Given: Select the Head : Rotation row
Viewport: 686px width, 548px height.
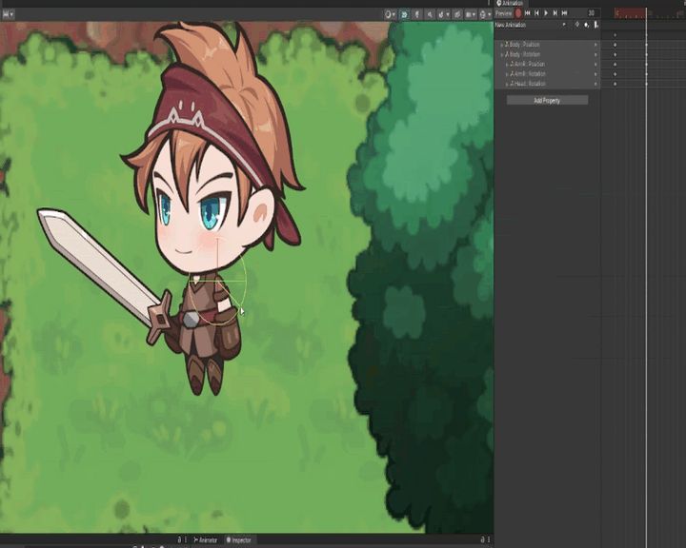Looking at the screenshot, I should click(547, 84).
